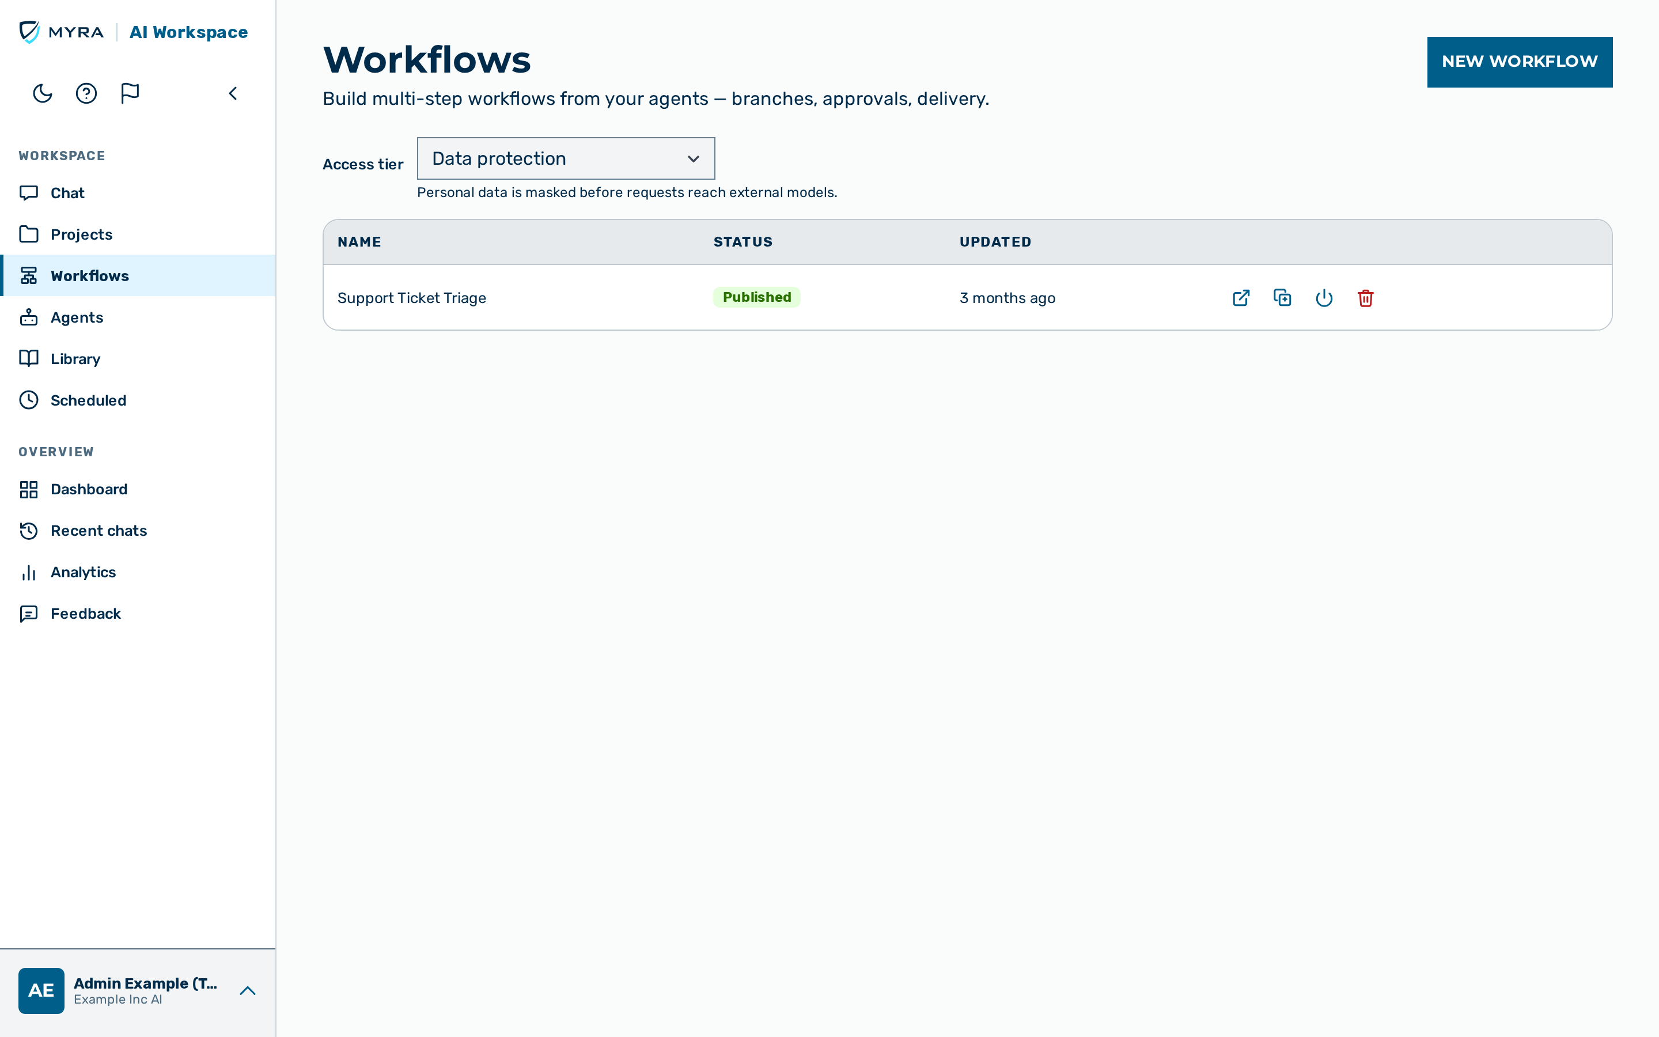Click the 3 months ago cell
Viewport: 1659px width, 1037px height.
(1007, 298)
